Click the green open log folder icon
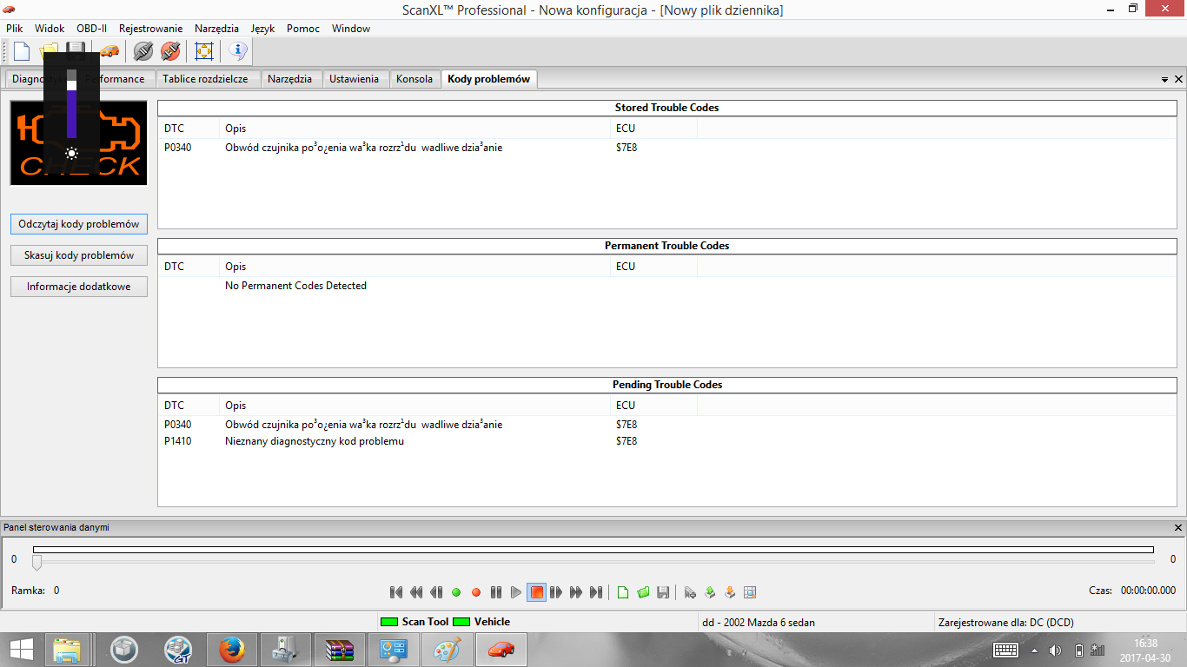 click(643, 592)
